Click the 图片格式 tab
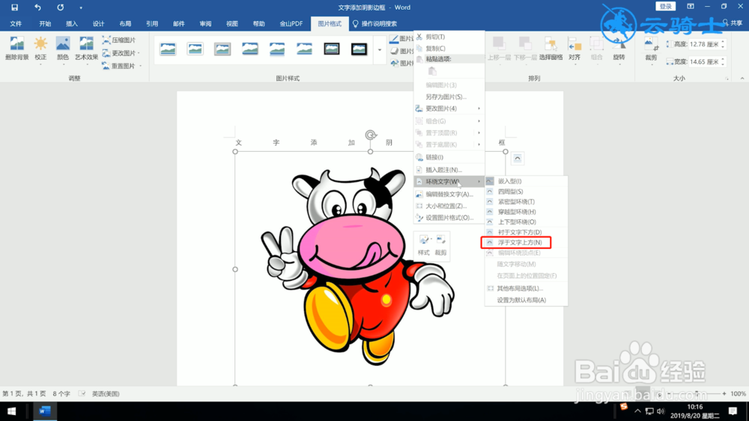 [330, 23]
